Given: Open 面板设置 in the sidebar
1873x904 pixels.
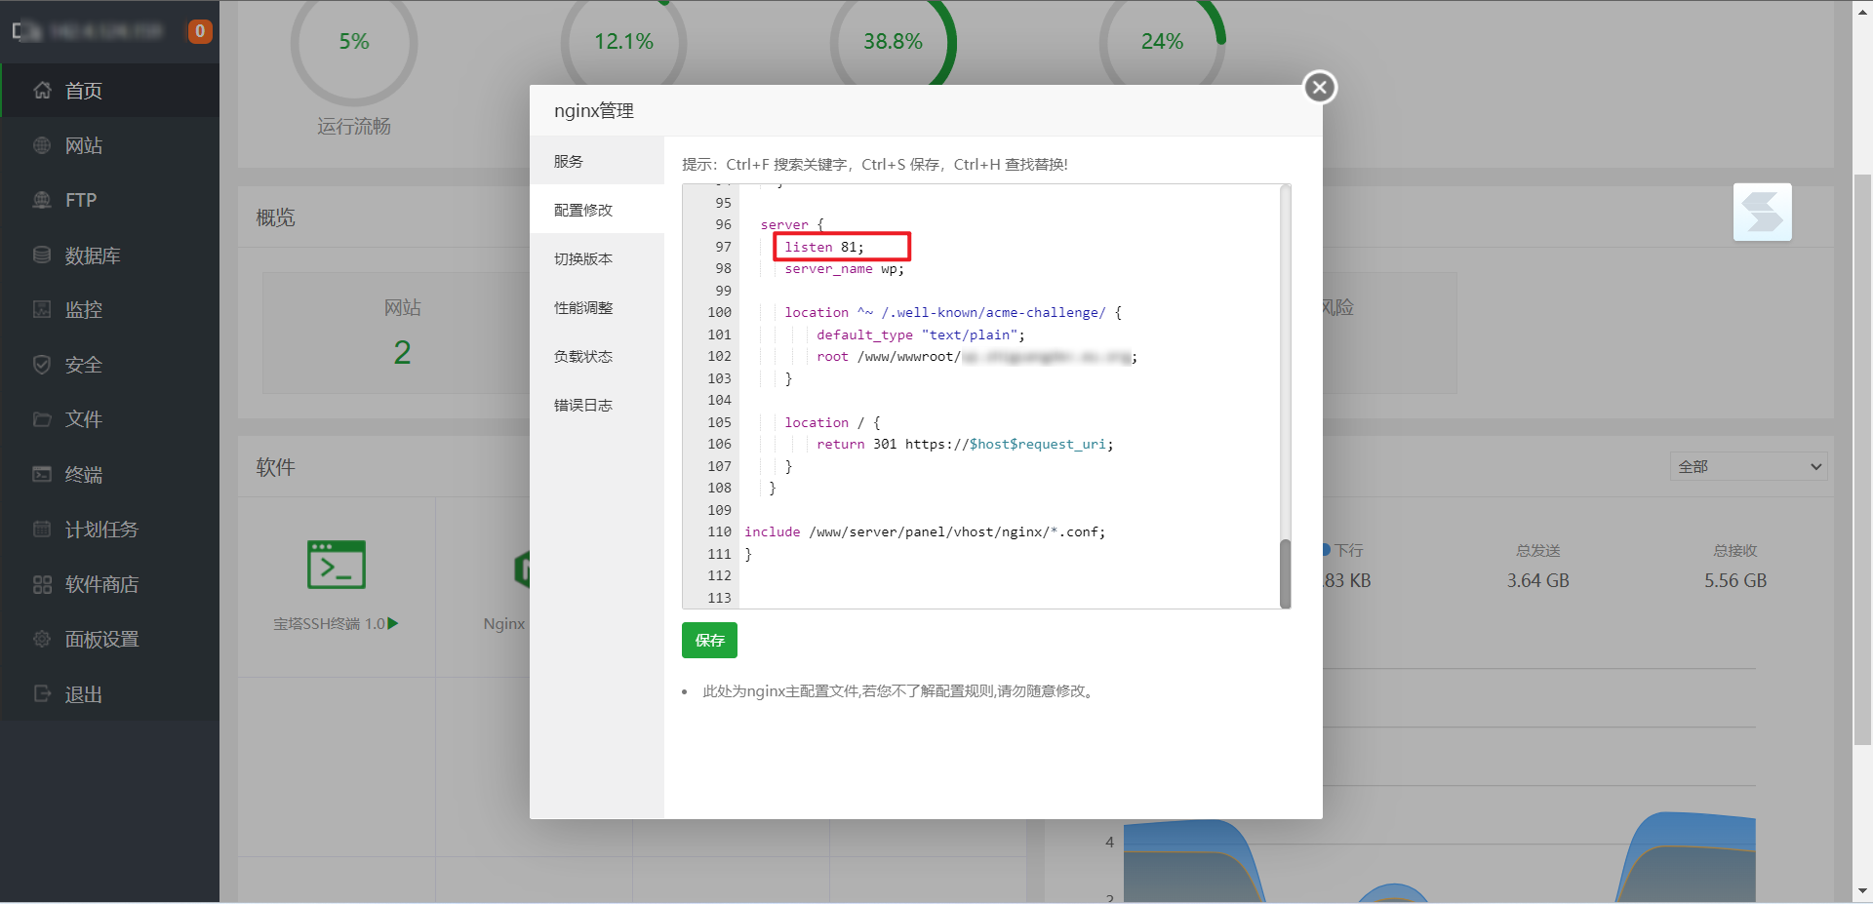Looking at the screenshot, I should pyautogui.click(x=109, y=639).
